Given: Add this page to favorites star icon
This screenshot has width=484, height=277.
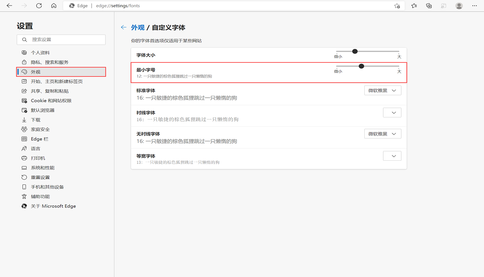Looking at the screenshot, I should 397,6.
